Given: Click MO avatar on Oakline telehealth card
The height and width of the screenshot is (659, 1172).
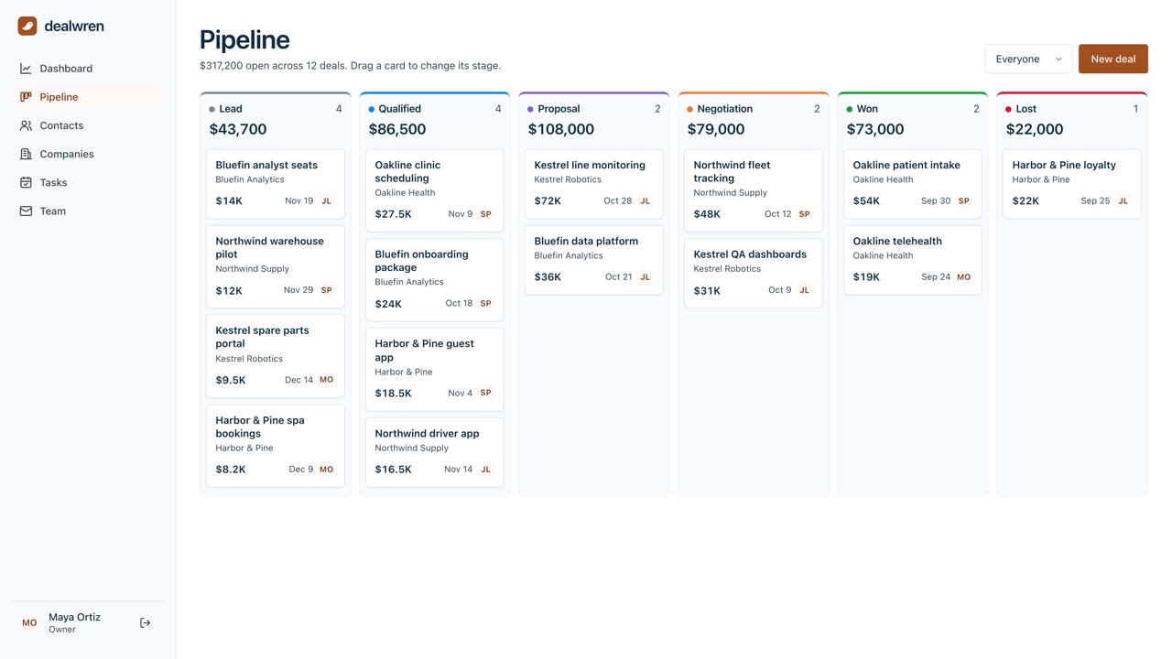Looking at the screenshot, I should (x=963, y=276).
